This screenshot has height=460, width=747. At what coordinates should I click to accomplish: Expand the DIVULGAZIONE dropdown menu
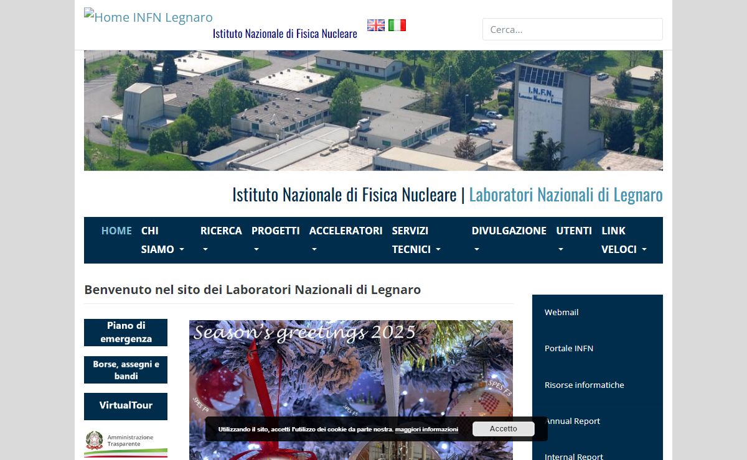coord(509,240)
